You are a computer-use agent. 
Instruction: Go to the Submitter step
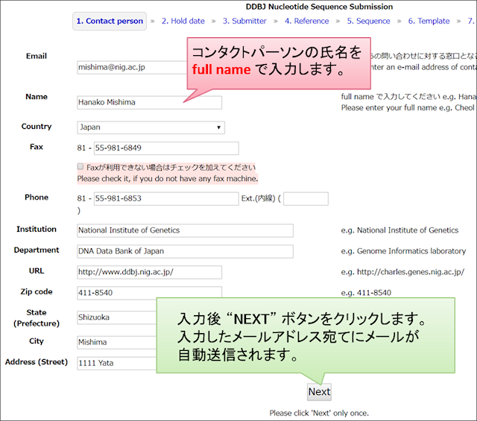244,21
